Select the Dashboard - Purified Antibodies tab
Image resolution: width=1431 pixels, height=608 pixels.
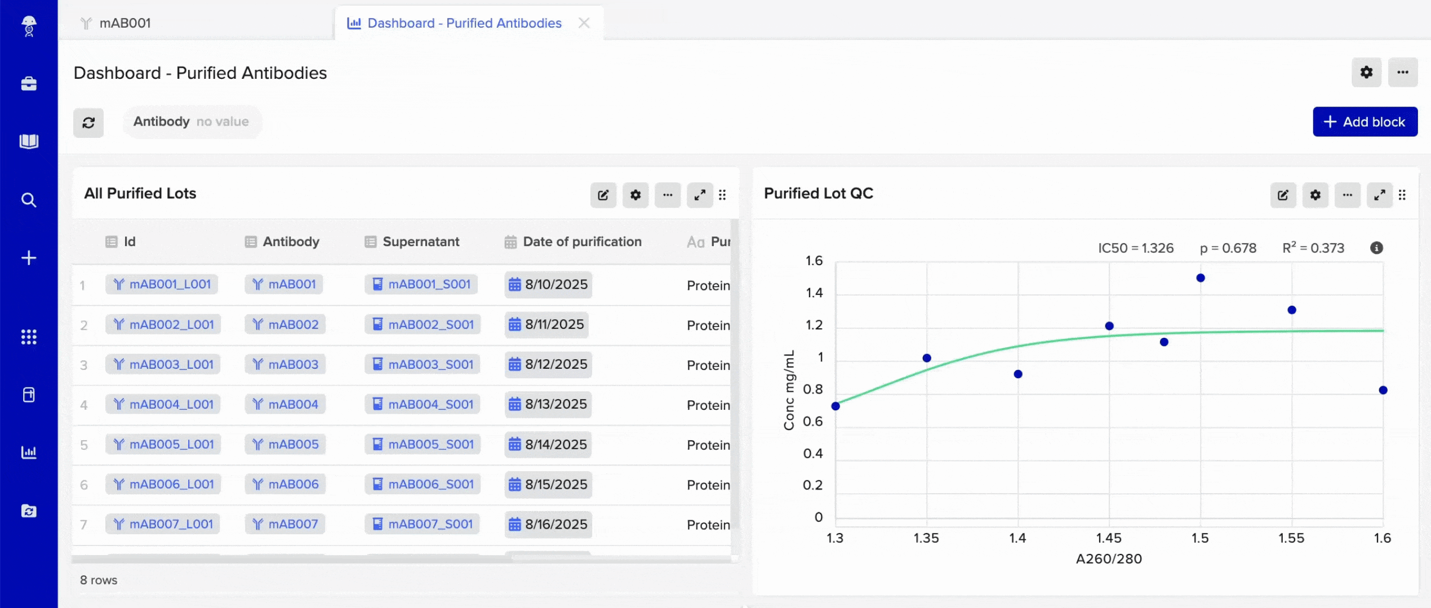pyautogui.click(x=464, y=23)
